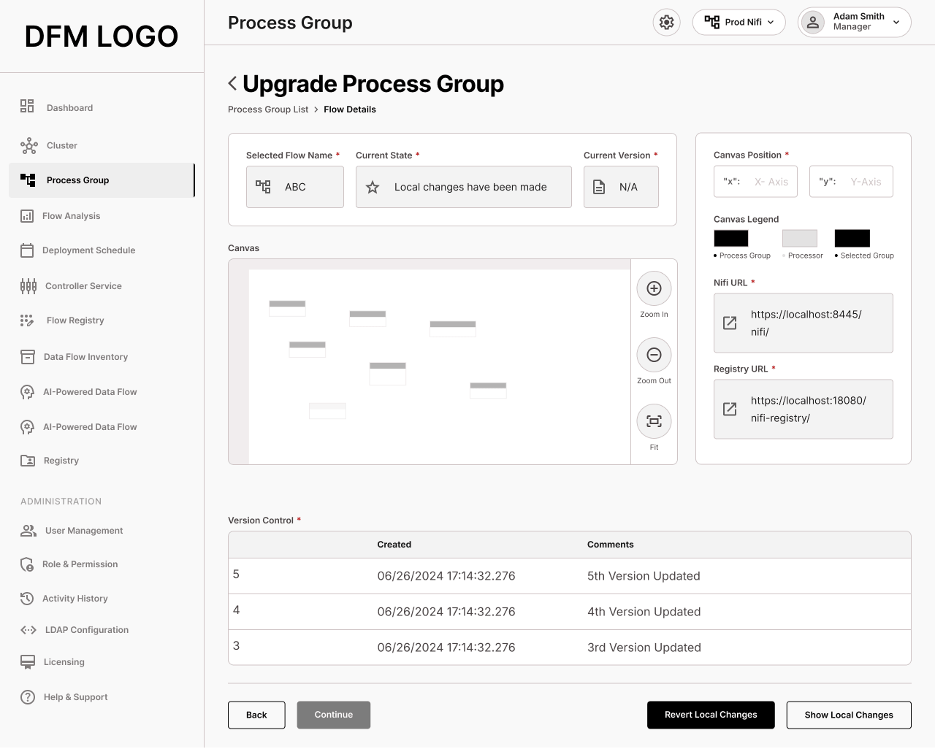Click the star icon in Current State
Screen dimensions: 935x749
pyautogui.click(x=373, y=188)
